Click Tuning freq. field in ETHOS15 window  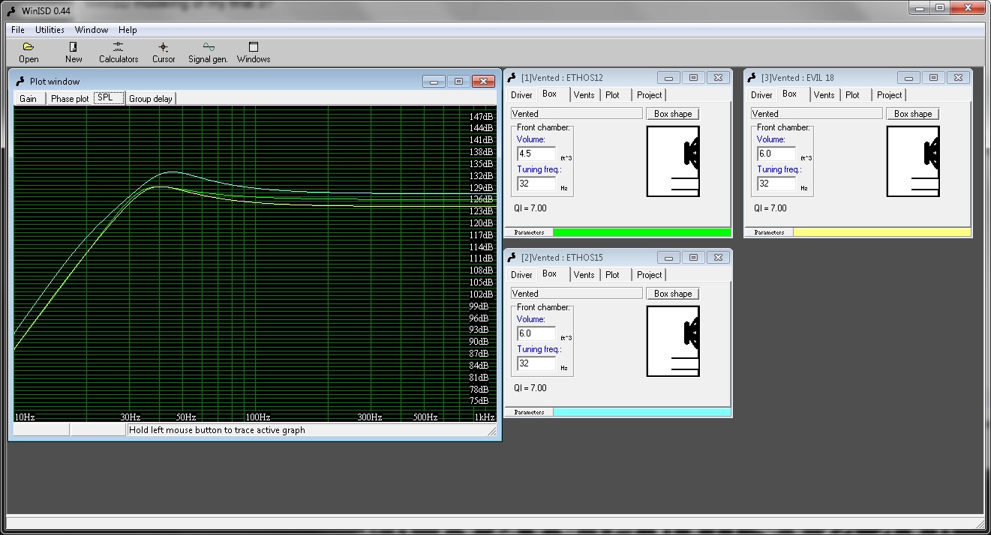pyautogui.click(x=536, y=363)
